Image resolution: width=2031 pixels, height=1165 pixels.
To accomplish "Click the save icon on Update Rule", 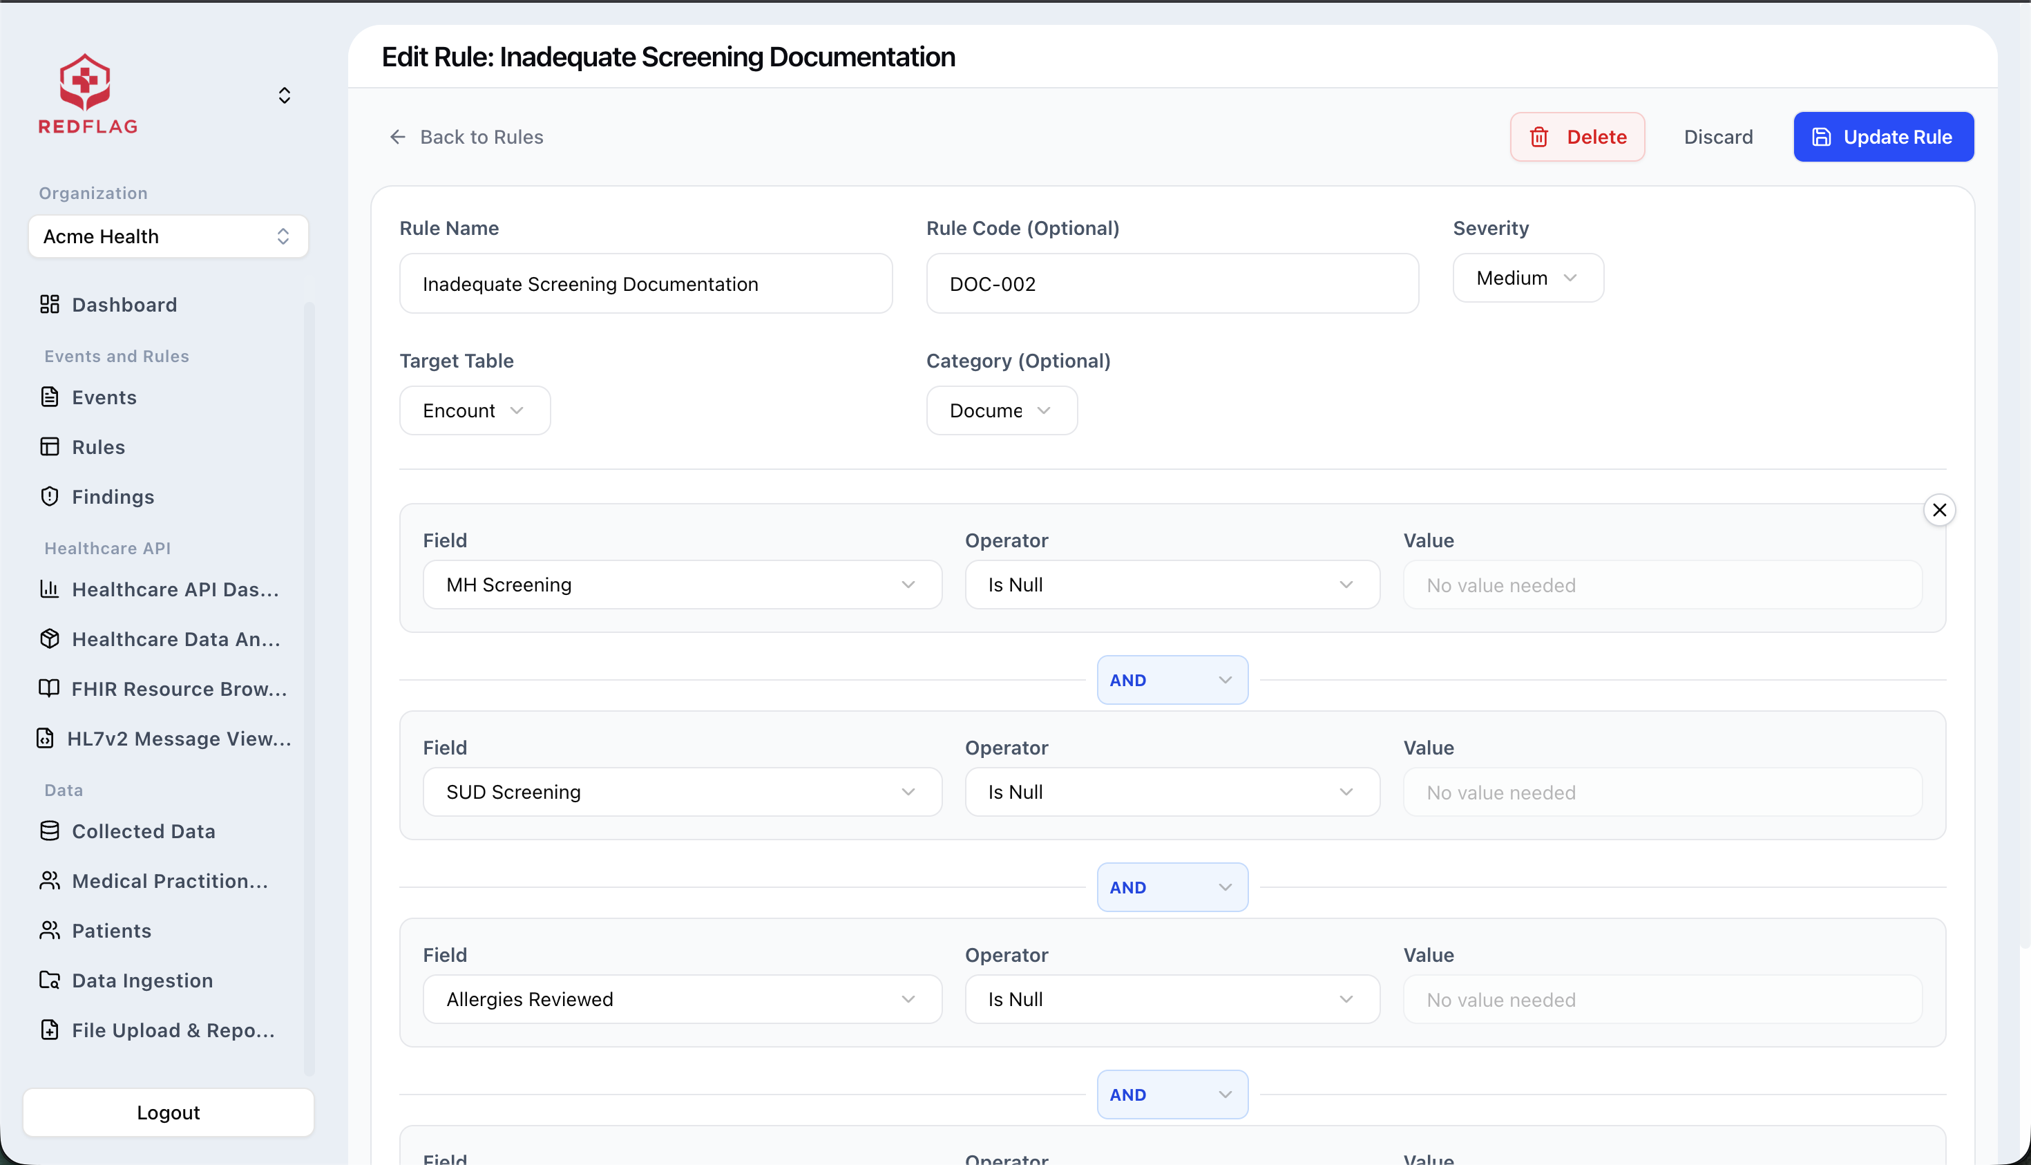I will pos(1822,137).
